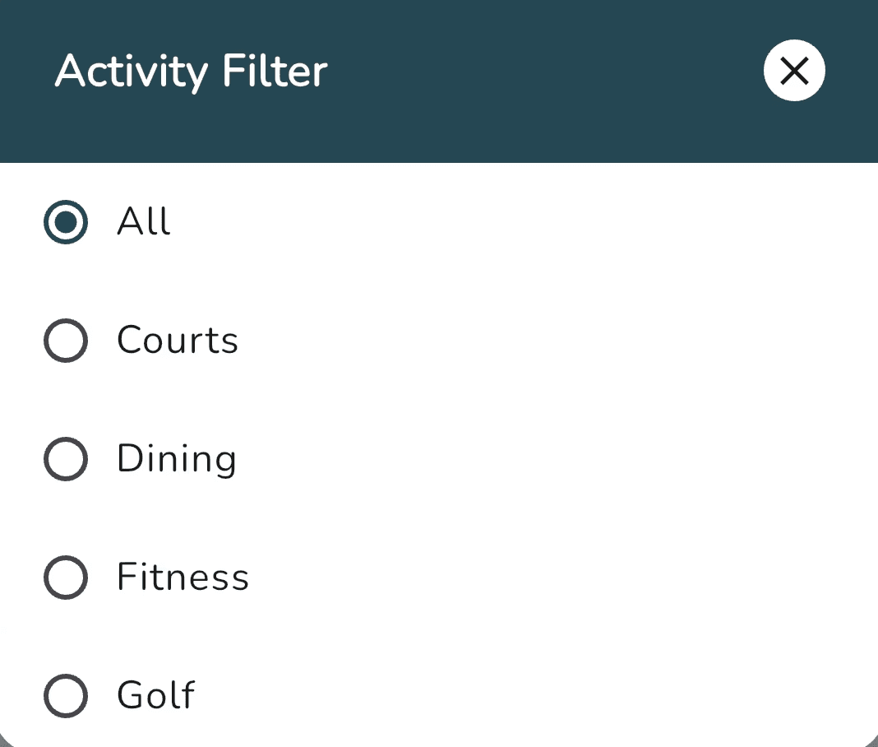Viewport: 878px width, 747px height.
Task: Click the circle icon next to Dining
Action: [x=65, y=458]
